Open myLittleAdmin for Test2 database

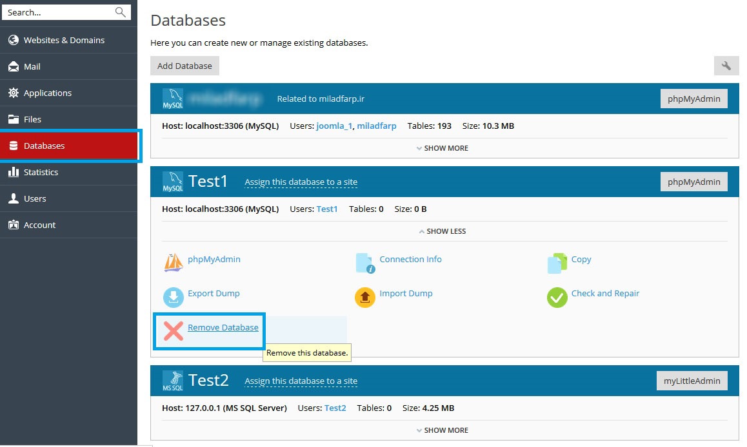pyautogui.click(x=692, y=381)
